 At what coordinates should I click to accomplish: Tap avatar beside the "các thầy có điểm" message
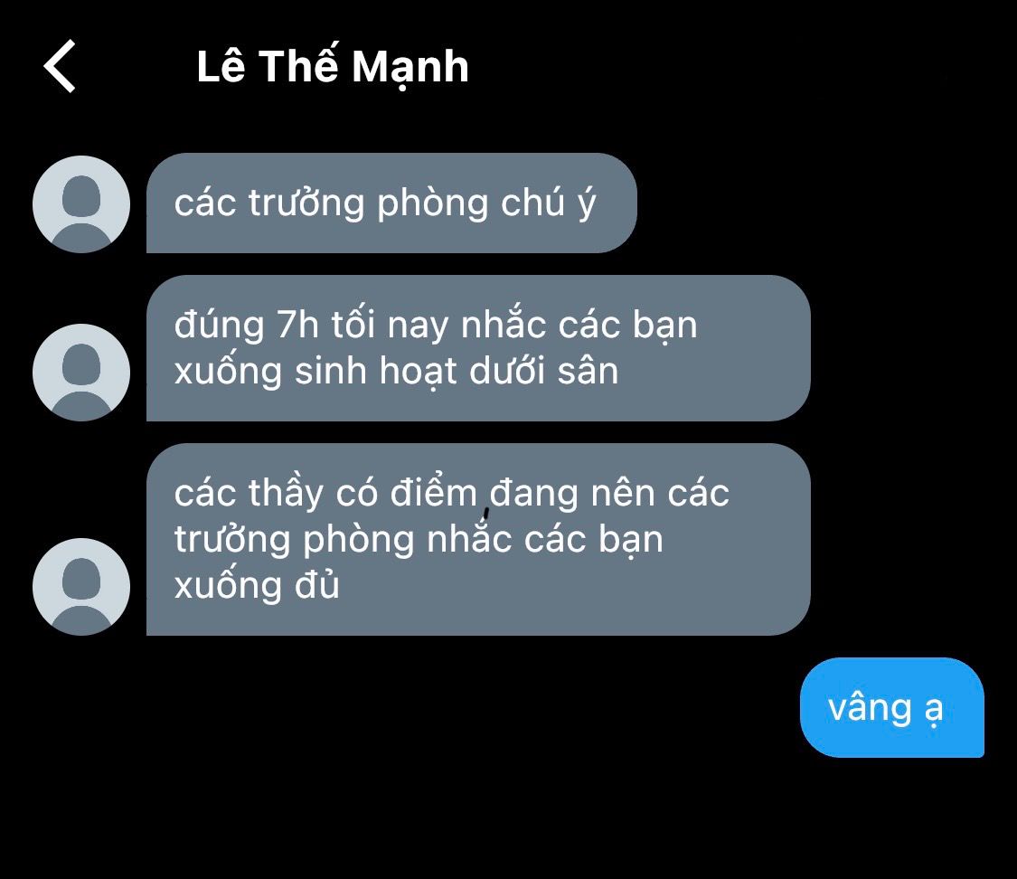pyautogui.click(x=81, y=586)
